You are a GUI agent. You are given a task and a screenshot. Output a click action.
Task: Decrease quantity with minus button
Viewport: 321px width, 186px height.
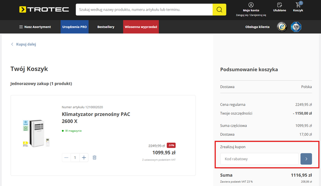coord(66,157)
